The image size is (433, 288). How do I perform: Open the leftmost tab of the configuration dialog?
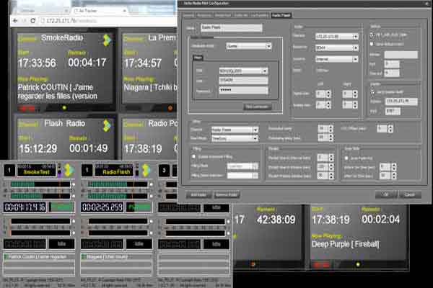[188, 15]
